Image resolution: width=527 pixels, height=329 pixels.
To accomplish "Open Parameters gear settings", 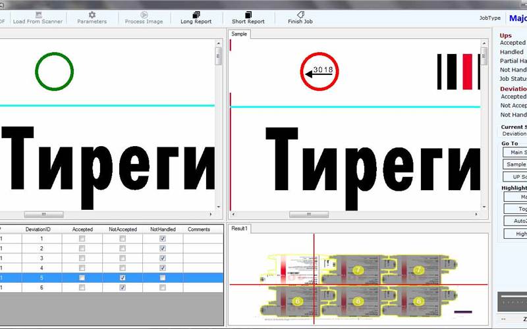I will pyautogui.click(x=92, y=14).
